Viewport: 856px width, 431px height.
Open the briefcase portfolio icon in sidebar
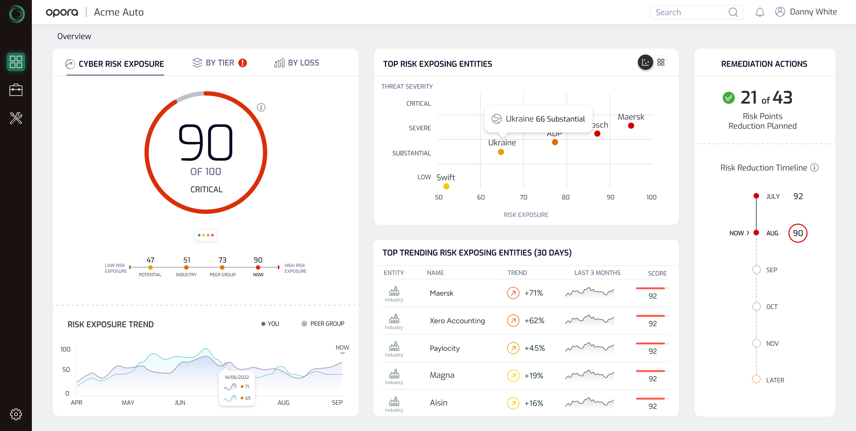[16, 90]
